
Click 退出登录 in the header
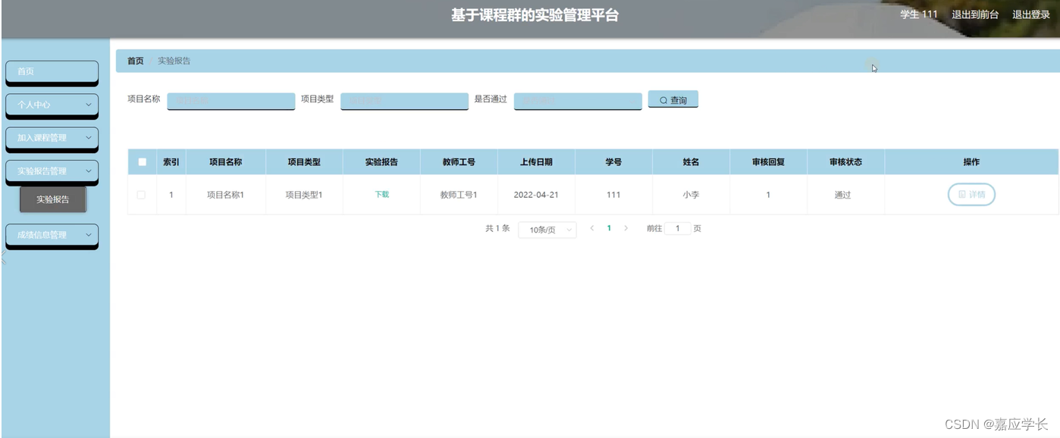click(1031, 14)
